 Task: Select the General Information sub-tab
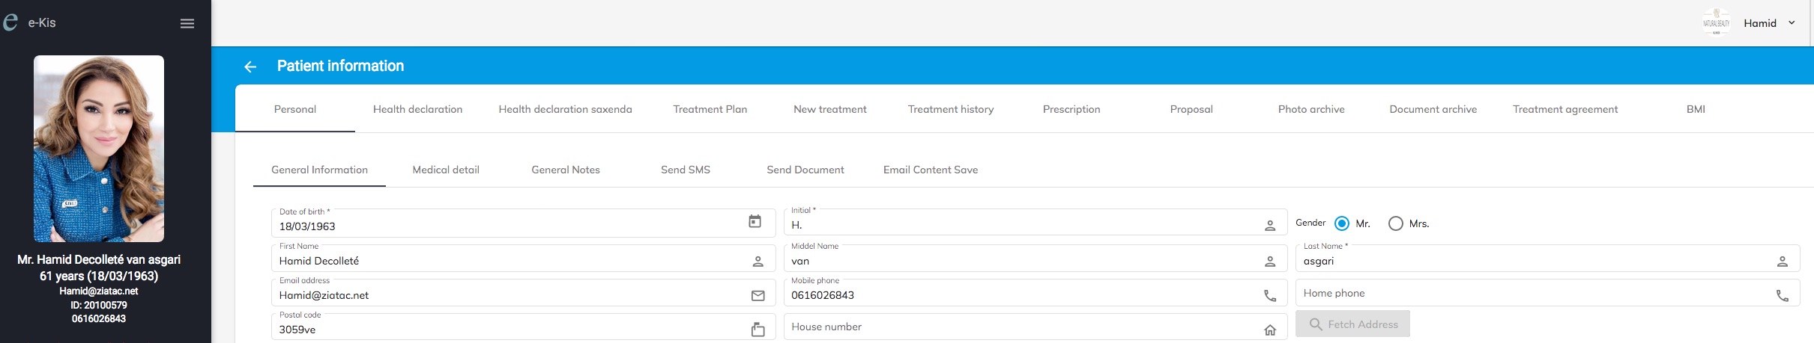319,170
